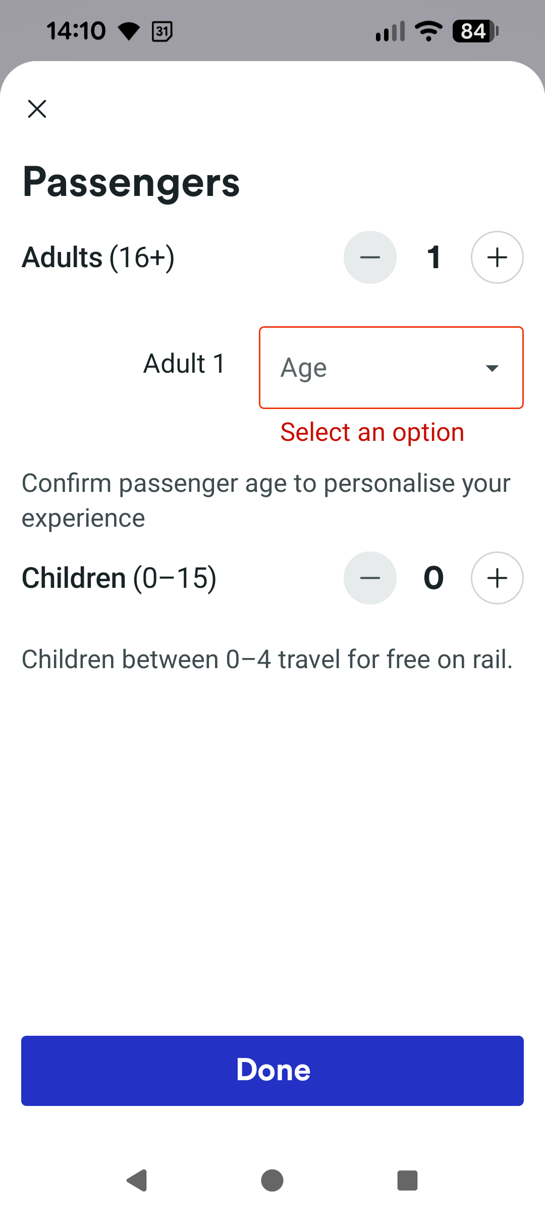Tap the battery indicator showing 84
545x1212 pixels.
pyautogui.click(x=474, y=31)
